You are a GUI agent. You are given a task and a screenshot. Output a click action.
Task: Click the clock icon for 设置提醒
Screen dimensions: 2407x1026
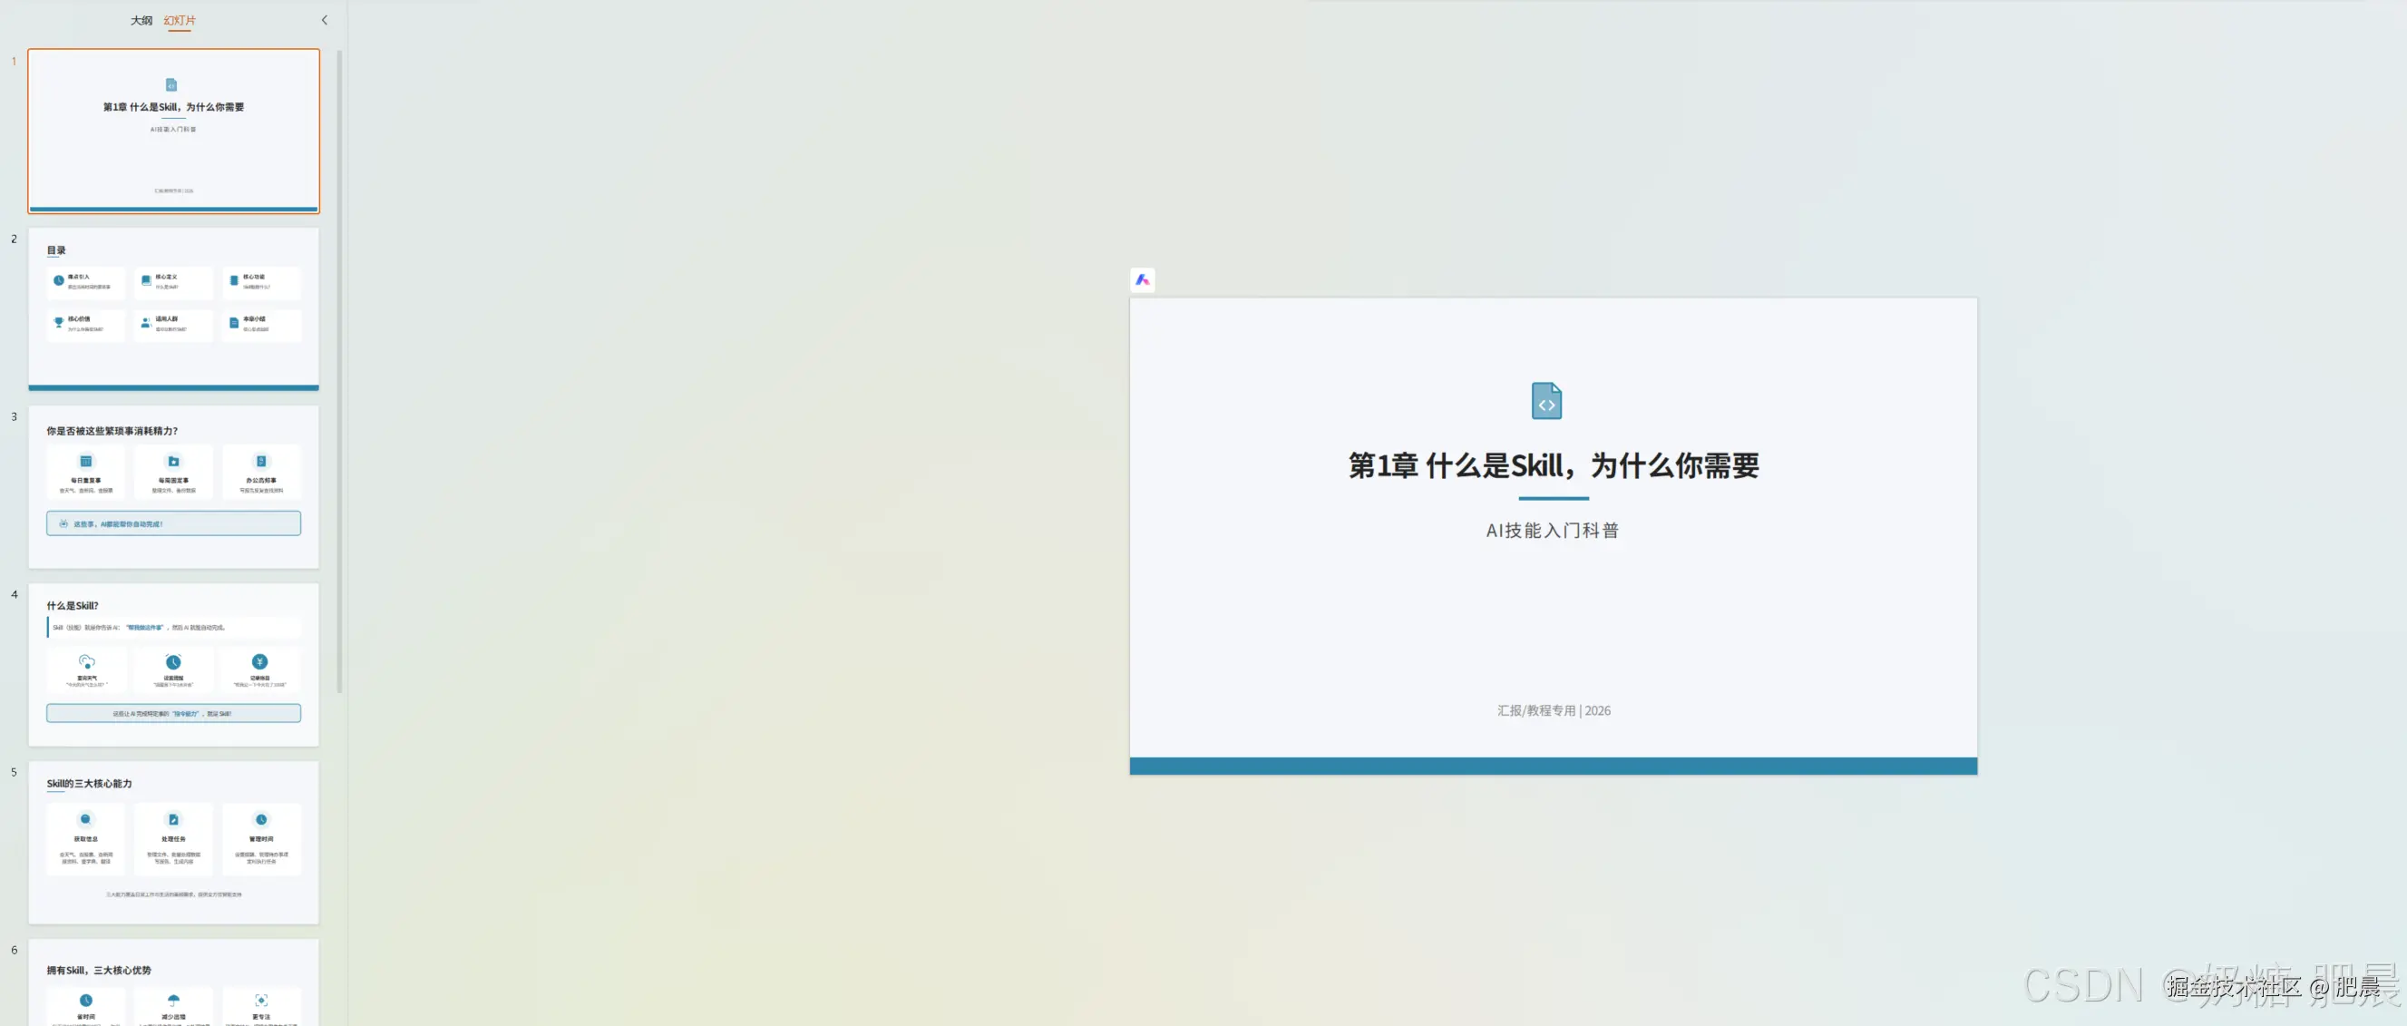pos(174,664)
